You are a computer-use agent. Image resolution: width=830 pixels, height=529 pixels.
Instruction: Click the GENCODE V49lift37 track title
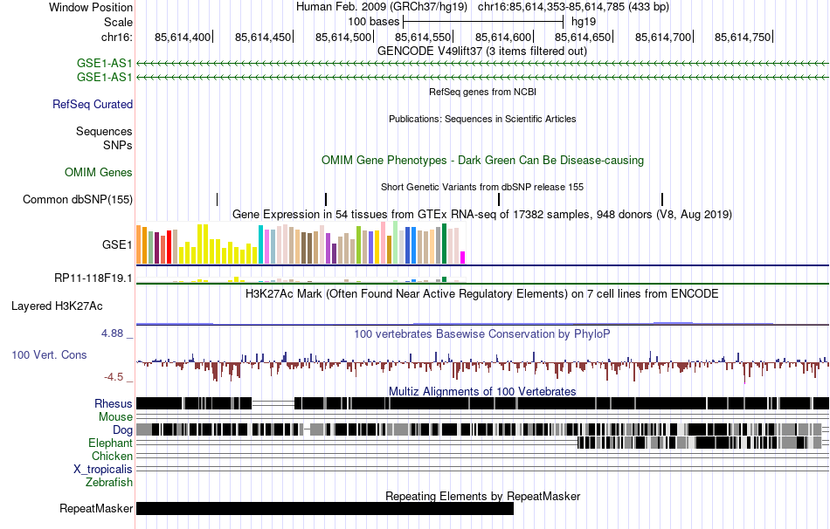481,52
